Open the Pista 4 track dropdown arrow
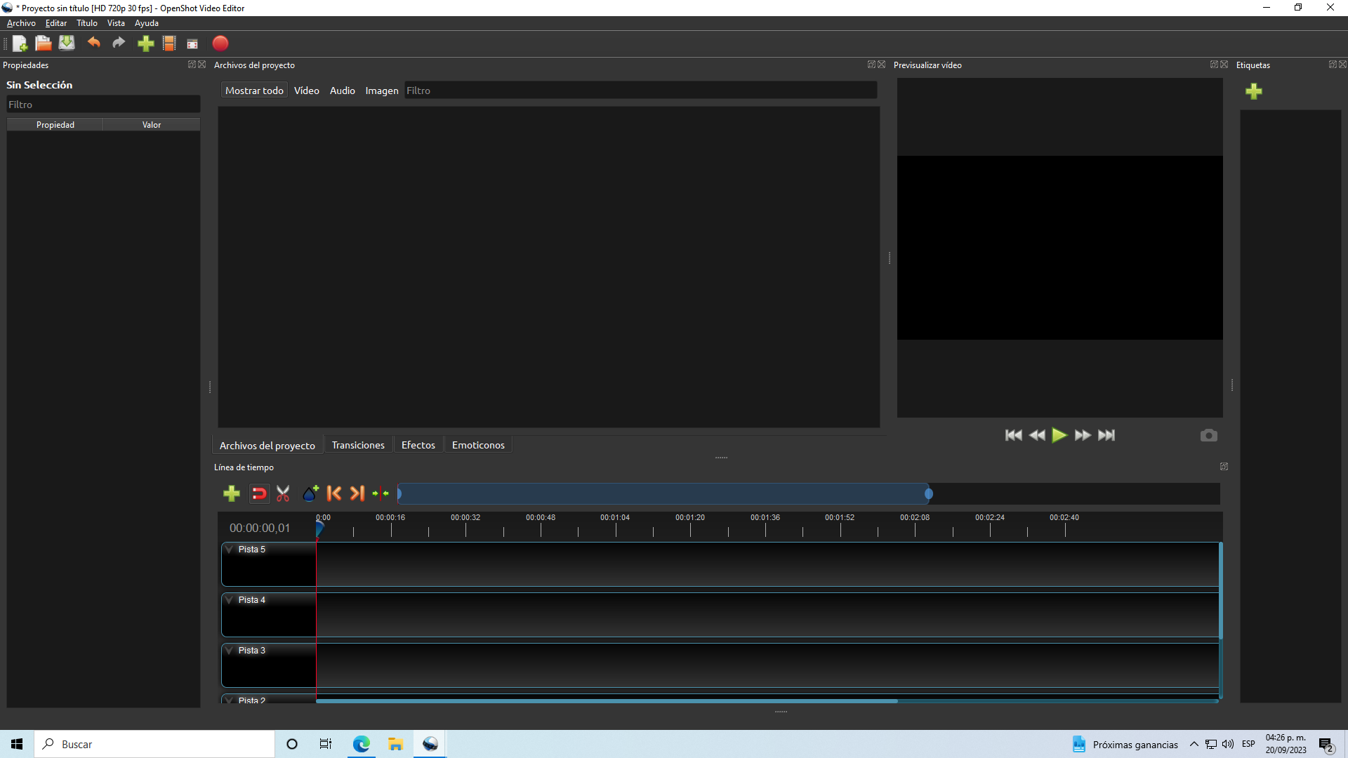Image resolution: width=1348 pixels, height=758 pixels. pyautogui.click(x=230, y=600)
